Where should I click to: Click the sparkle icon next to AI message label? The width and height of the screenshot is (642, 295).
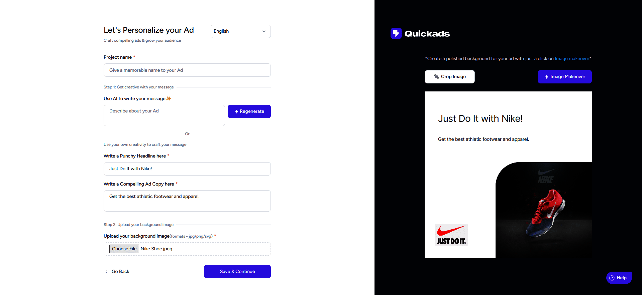169,98
